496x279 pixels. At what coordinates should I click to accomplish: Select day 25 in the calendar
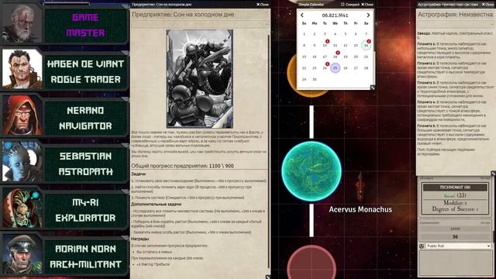[335, 68]
